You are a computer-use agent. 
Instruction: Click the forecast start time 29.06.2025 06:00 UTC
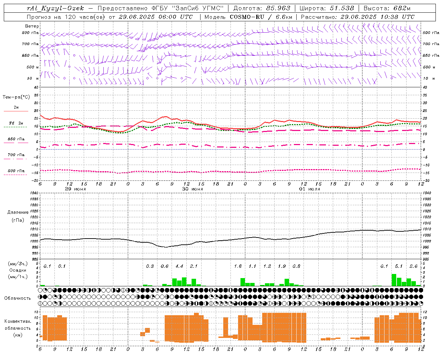[x=156, y=17]
